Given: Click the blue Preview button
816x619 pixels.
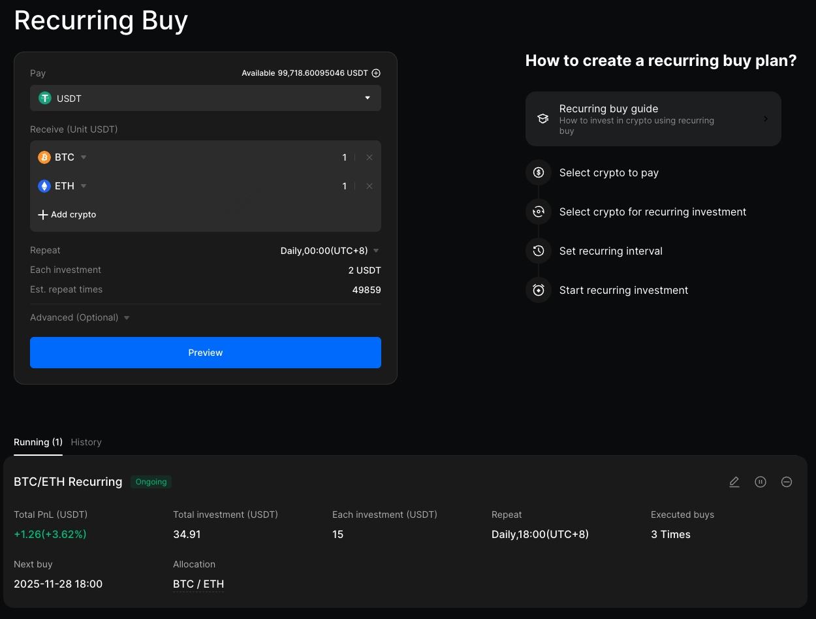Looking at the screenshot, I should click(205, 353).
